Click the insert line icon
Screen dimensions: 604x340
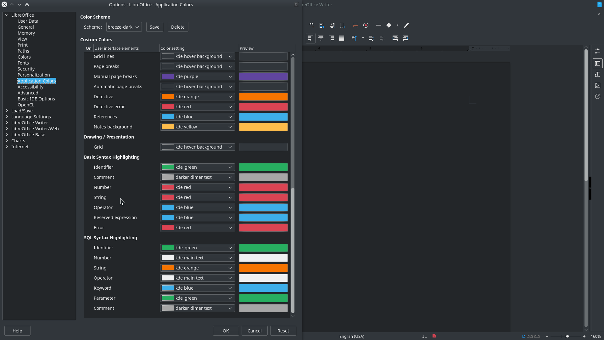(x=379, y=25)
